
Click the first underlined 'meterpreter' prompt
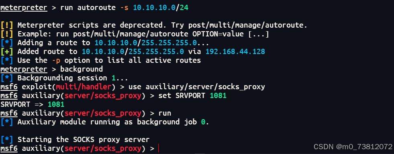coord(24,8)
